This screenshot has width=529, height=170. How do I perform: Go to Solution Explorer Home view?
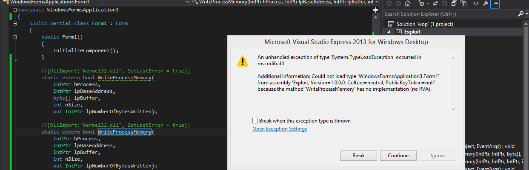click(408, 3)
